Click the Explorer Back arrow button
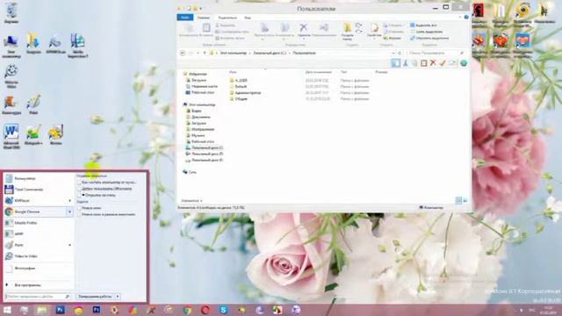Viewport: 562px width, 316px height. click(183, 53)
